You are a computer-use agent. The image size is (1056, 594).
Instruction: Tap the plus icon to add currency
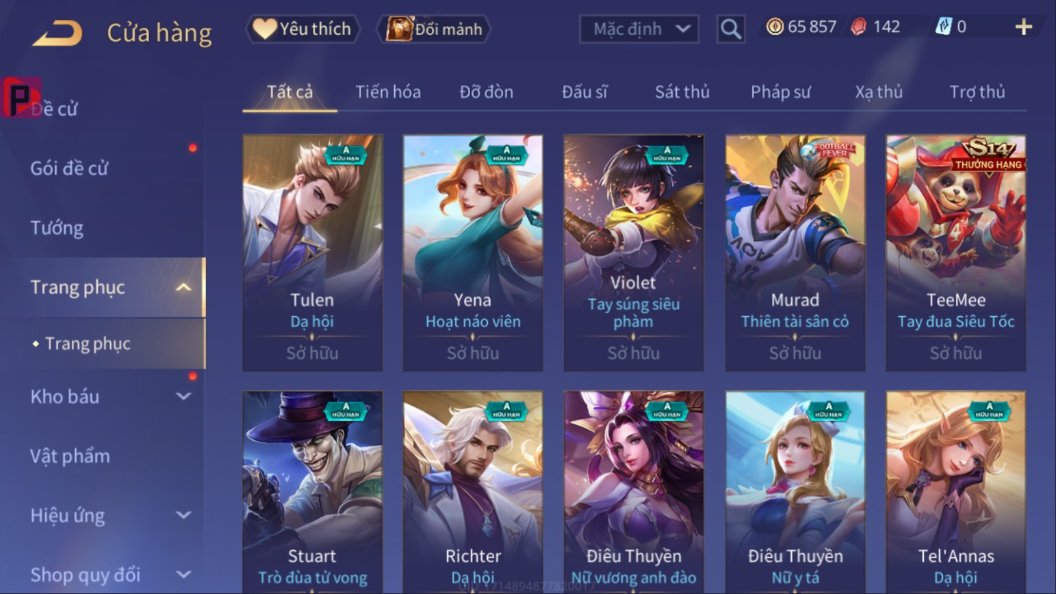coord(1023,27)
